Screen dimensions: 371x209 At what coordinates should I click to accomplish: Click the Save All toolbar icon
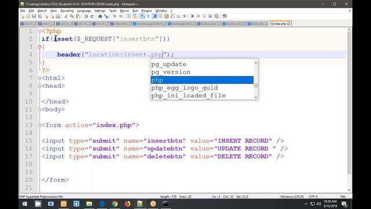40,16
